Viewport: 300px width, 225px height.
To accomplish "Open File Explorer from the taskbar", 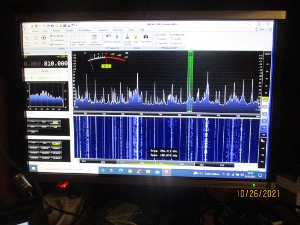I will pos(148,172).
